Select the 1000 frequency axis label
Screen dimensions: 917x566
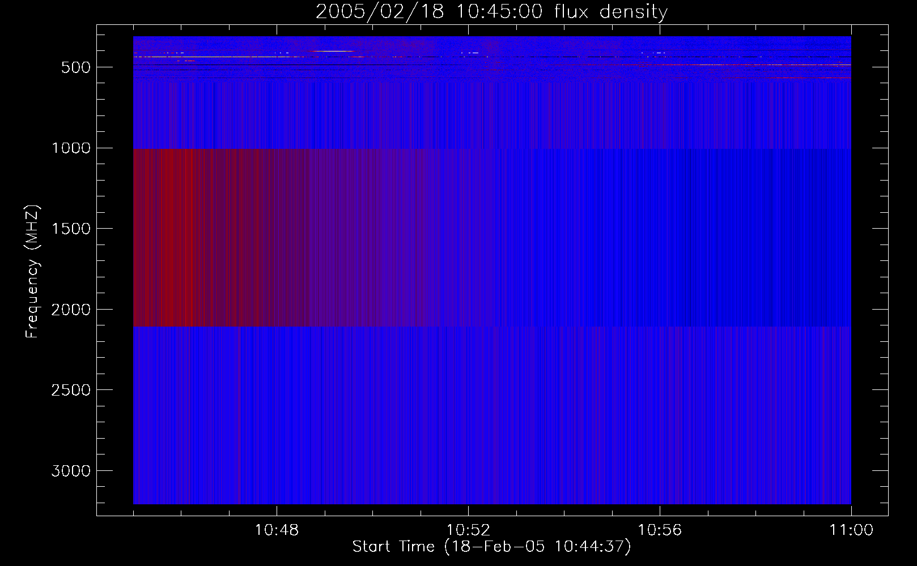[71, 148]
